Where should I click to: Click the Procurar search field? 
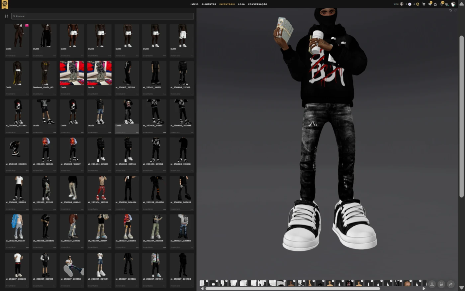pyautogui.click(x=102, y=16)
